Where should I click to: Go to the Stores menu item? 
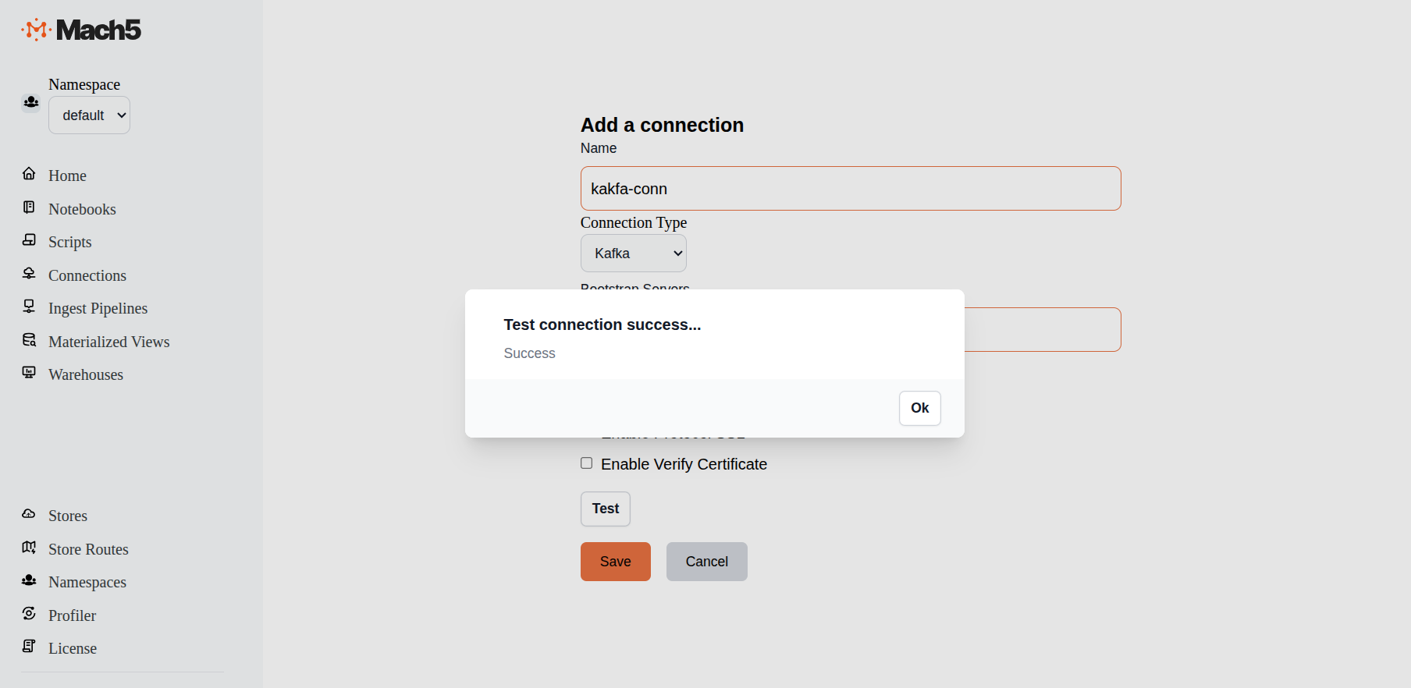click(x=68, y=516)
